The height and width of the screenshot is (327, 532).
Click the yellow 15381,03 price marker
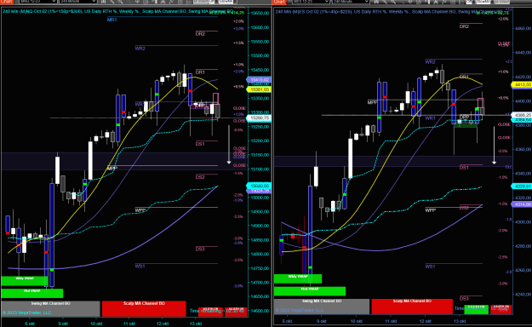pos(260,89)
